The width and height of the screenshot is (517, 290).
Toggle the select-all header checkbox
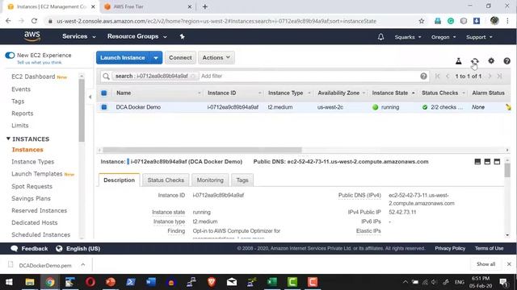coord(104,93)
